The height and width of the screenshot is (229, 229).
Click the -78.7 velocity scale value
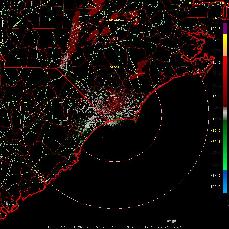tap(216, 164)
